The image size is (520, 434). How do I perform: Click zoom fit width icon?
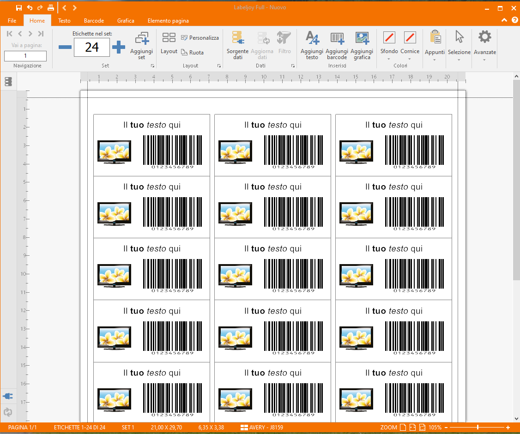[x=412, y=428]
